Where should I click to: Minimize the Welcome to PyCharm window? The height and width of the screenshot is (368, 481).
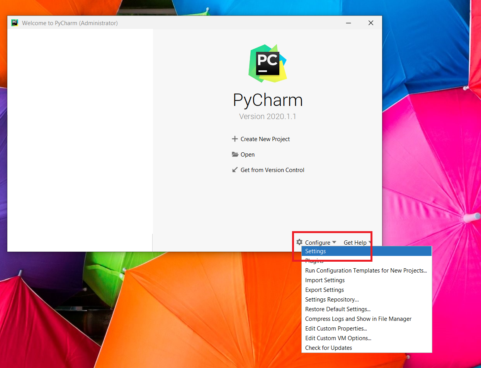click(348, 23)
